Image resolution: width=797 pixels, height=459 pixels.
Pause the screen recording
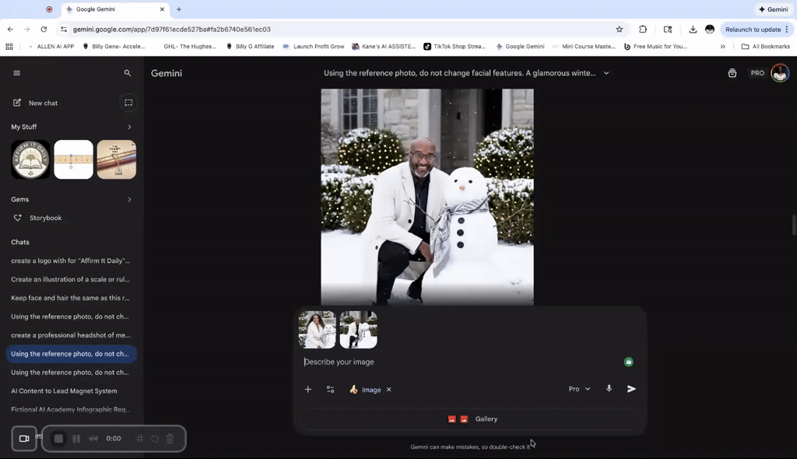76,439
